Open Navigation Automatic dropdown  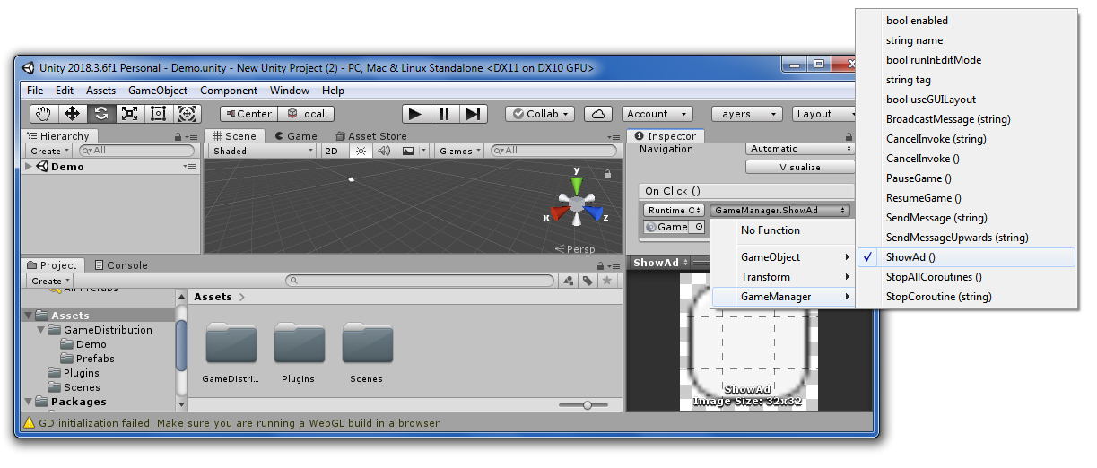click(800, 149)
